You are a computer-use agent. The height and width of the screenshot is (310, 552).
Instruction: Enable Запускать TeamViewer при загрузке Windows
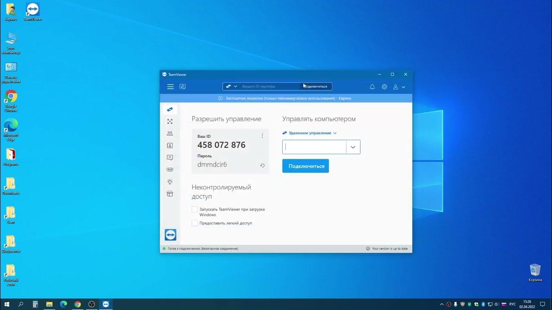click(195, 210)
